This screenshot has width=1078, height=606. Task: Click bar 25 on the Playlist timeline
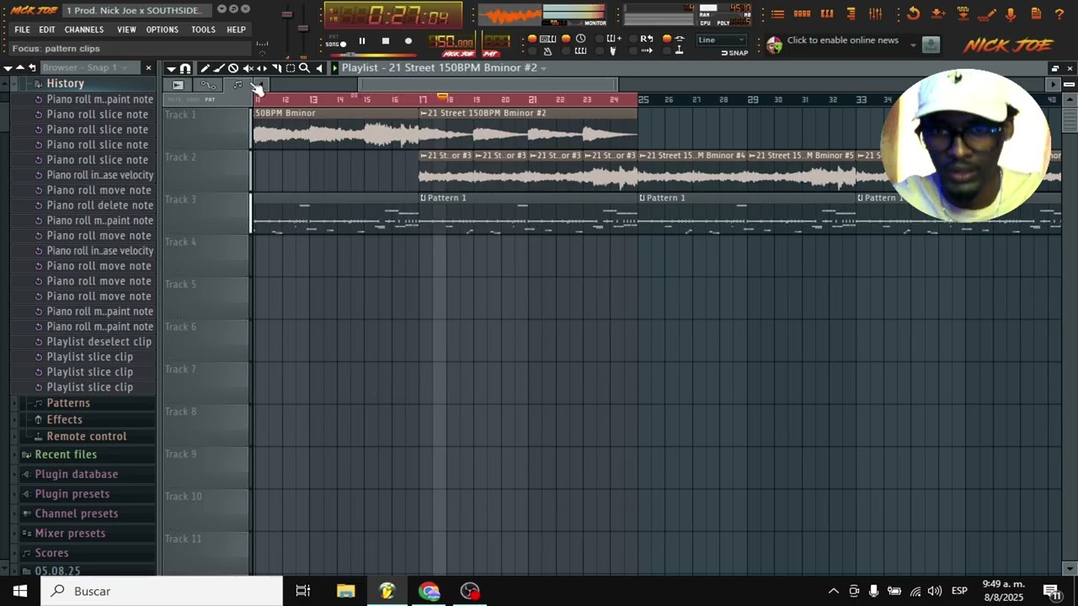643,100
